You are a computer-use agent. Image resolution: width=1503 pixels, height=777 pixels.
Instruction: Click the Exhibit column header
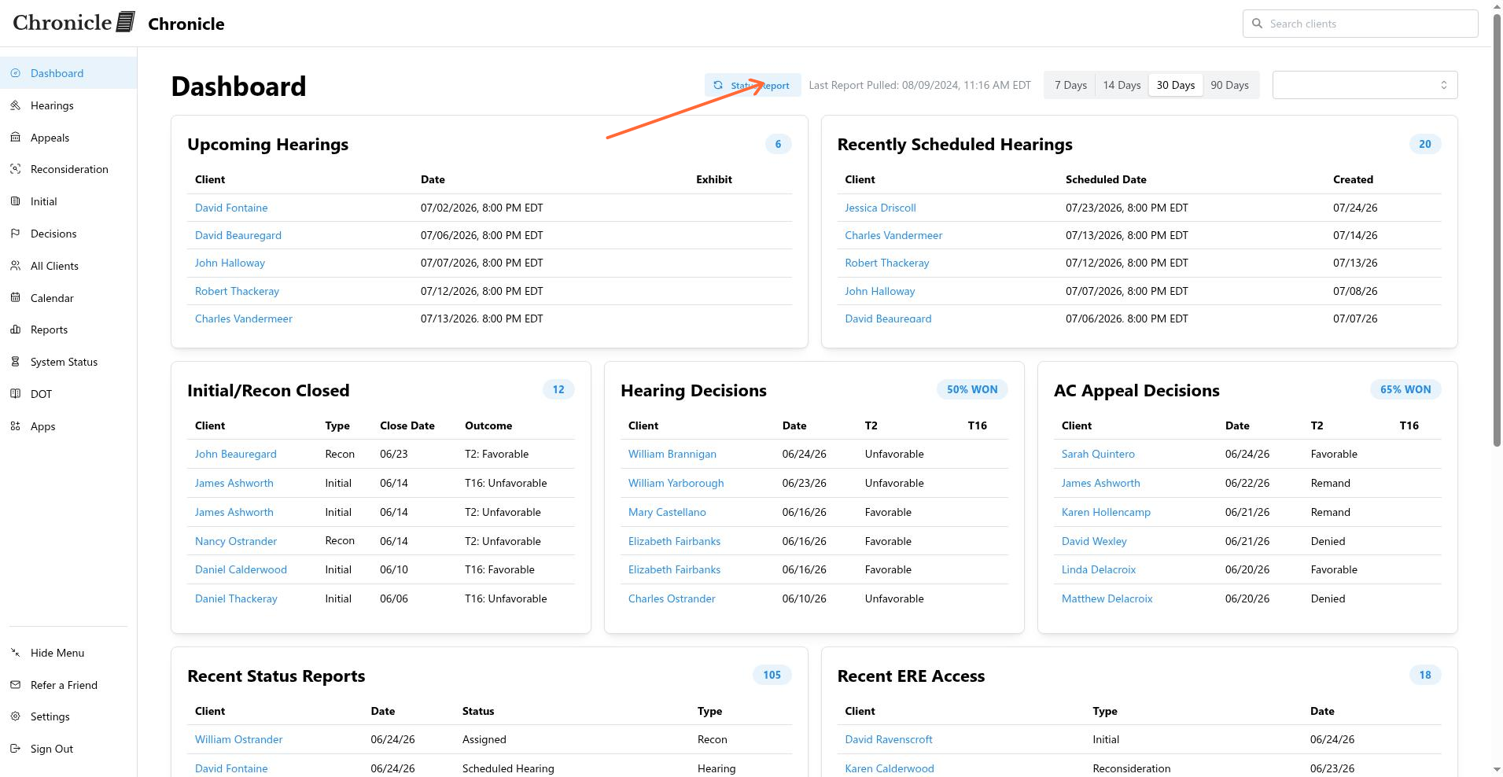714,179
